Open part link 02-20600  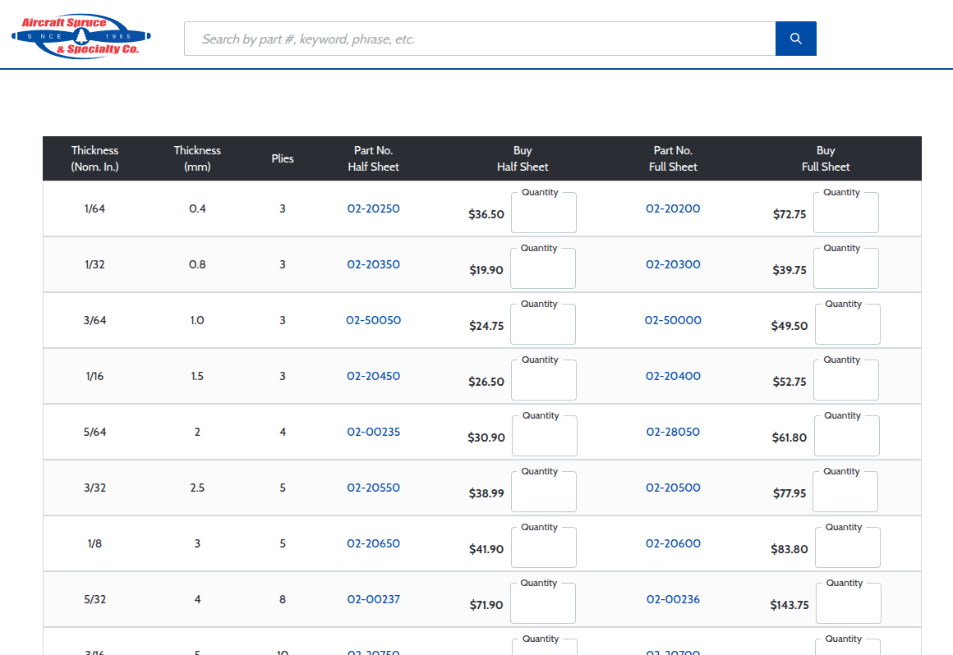(x=673, y=544)
